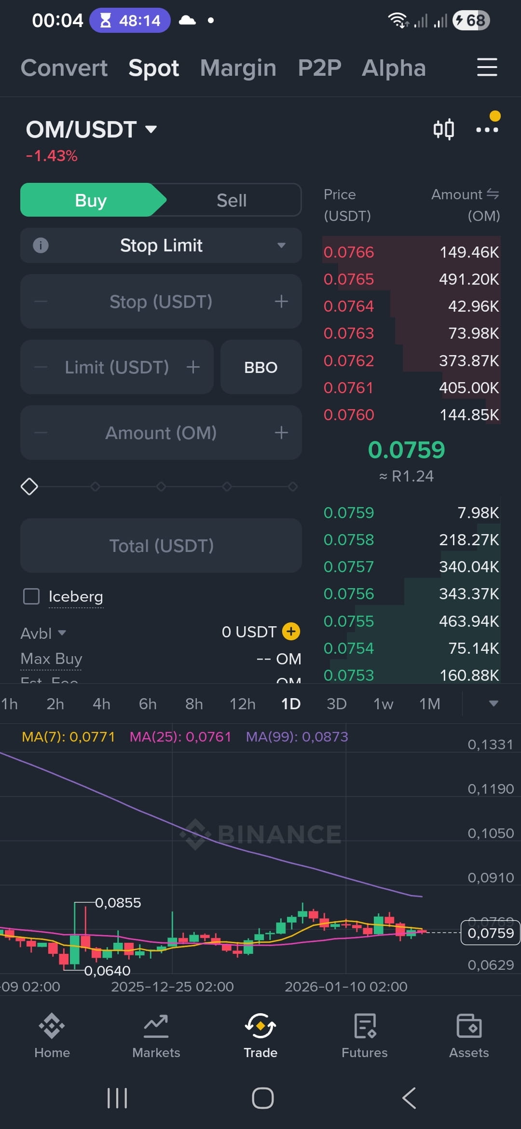Open the candlestick chart icon
This screenshot has width=521, height=1129.
click(x=443, y=129)
